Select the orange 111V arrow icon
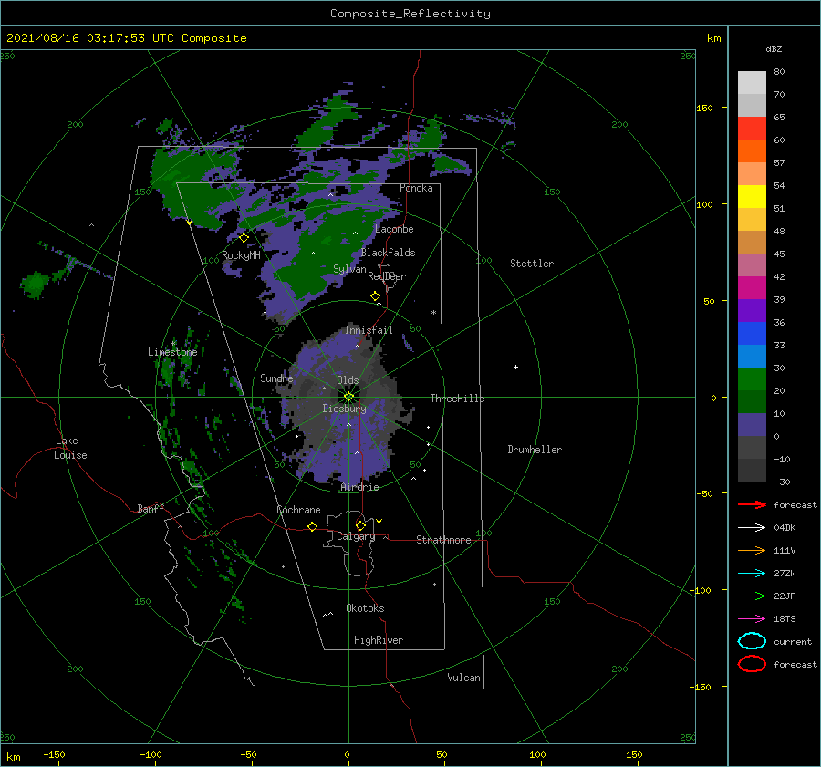This screenshot has height=767, width=821. 752,550
